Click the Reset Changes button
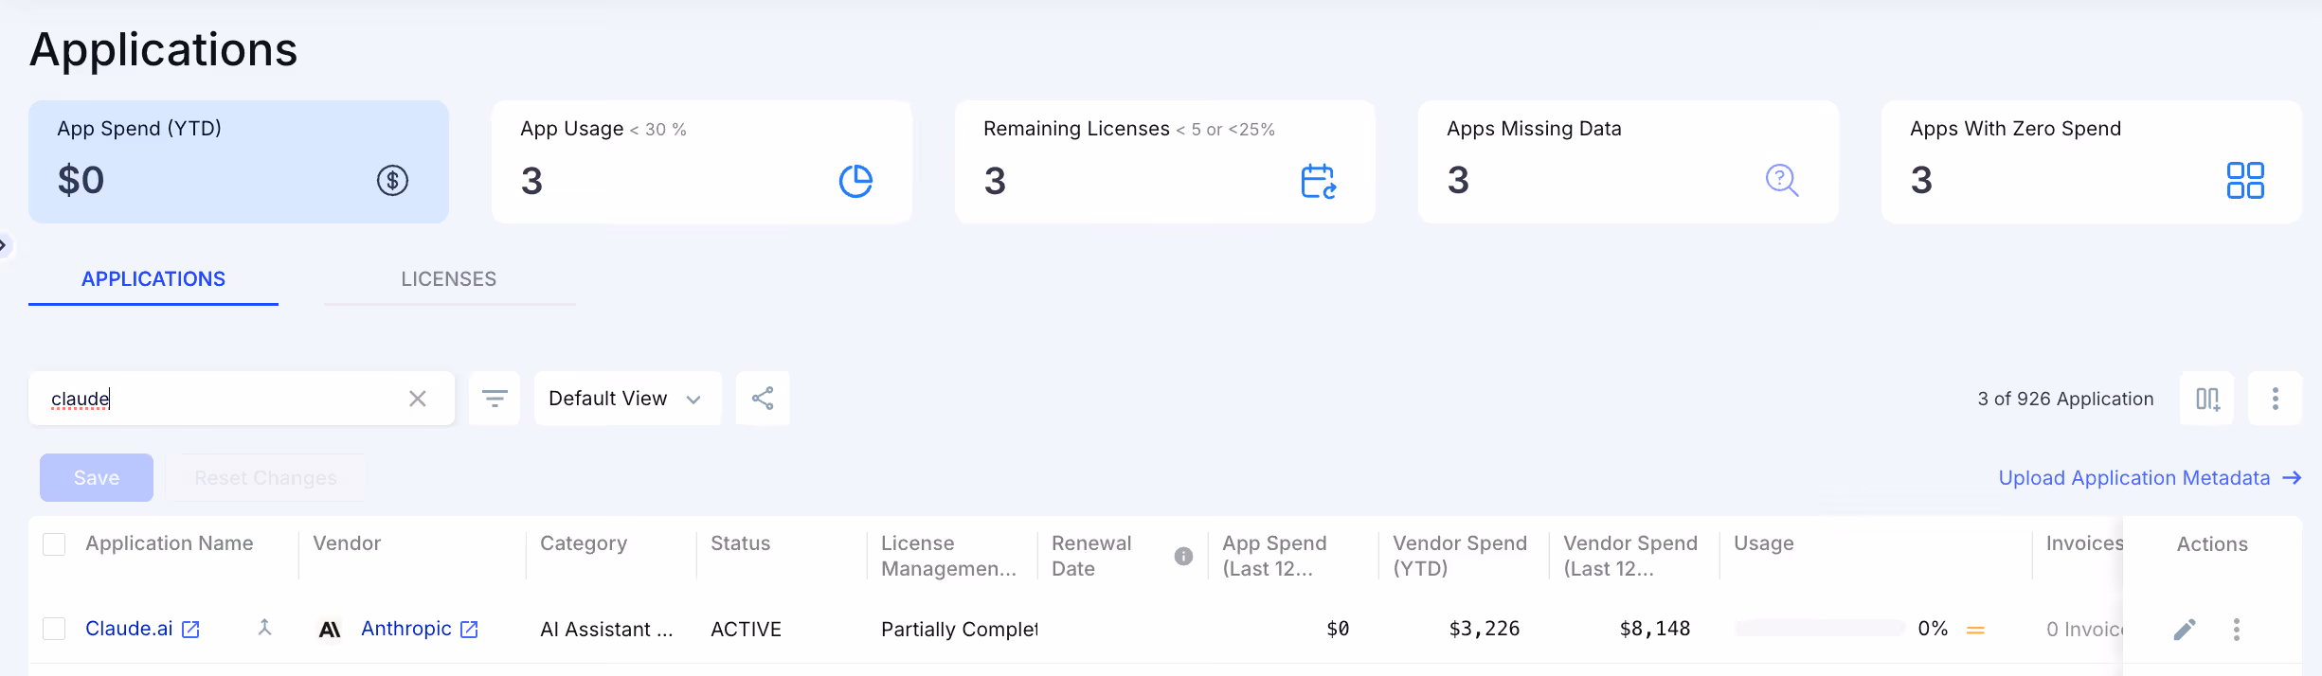The width and height of the screenshot is (2322, 676). point(266,478)
